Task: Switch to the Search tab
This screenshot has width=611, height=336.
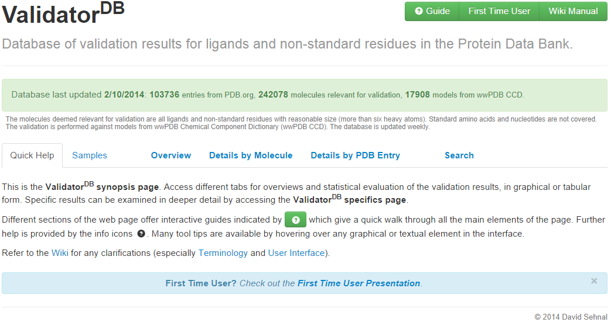Action: (459, 155)
